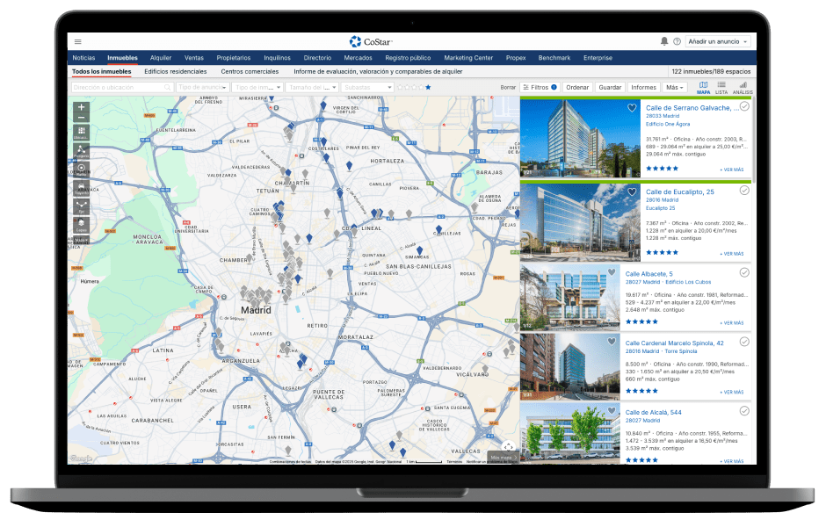Open the help question mark icon

click(677, 41)
